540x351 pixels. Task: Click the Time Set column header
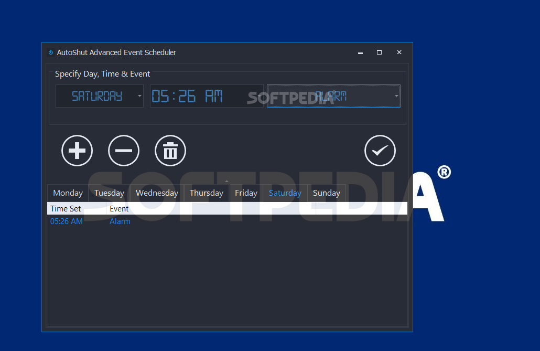(x=77, y=209)
